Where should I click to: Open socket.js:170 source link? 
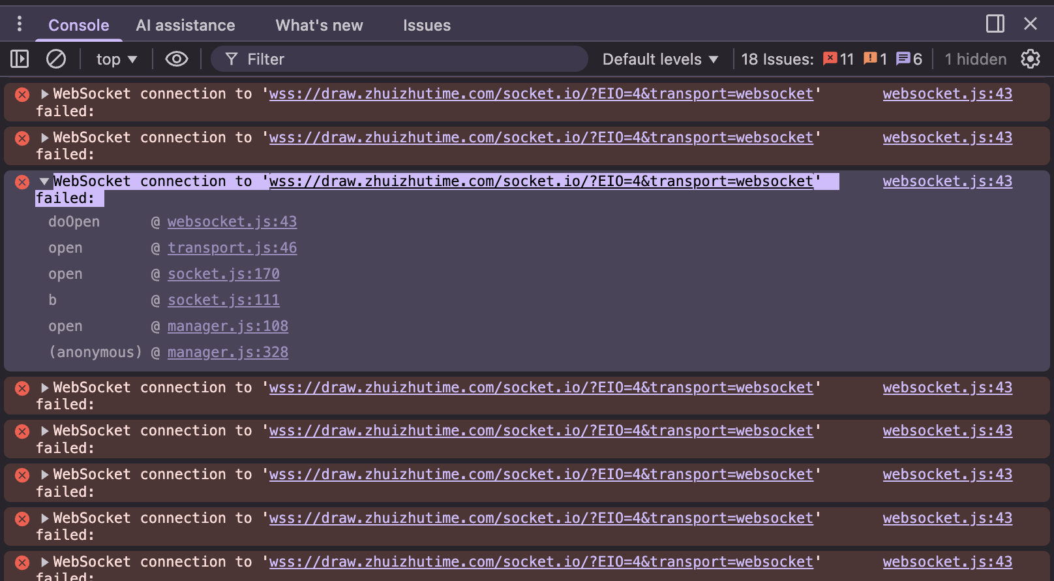[224, 274]
